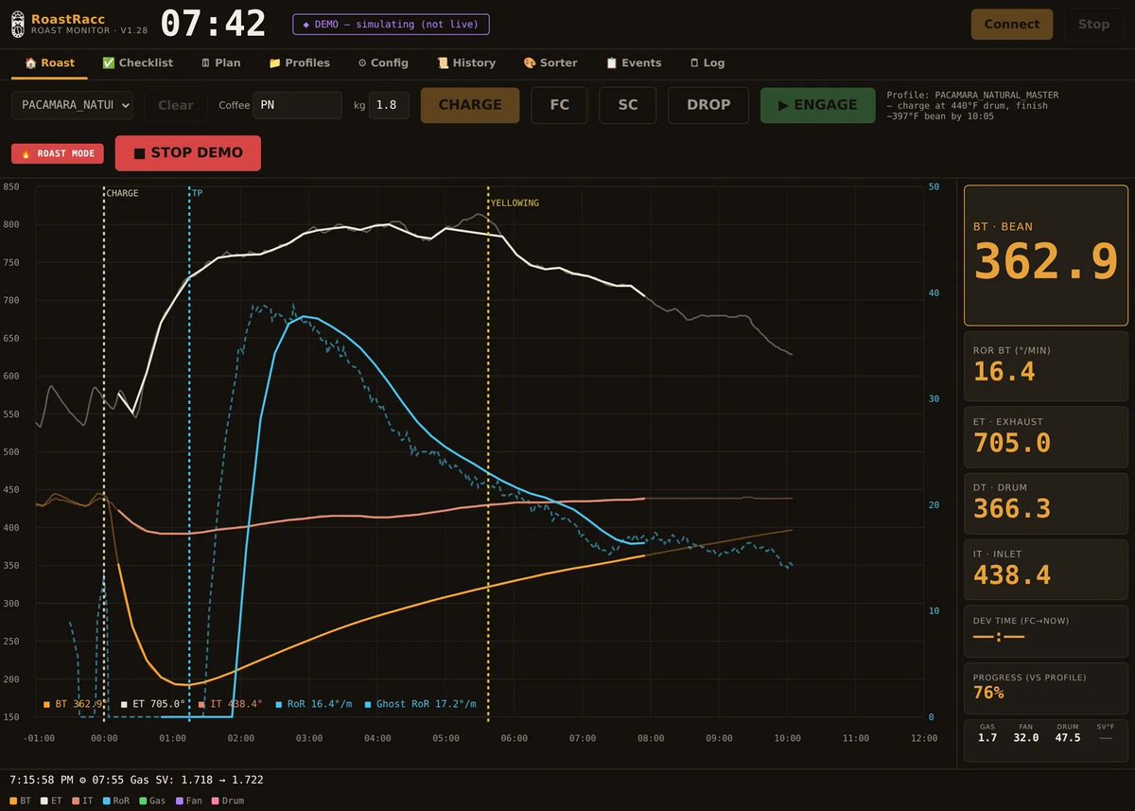Mark first crack with FC button
This screenshot has height=811, width=1135.
(560, 105)
